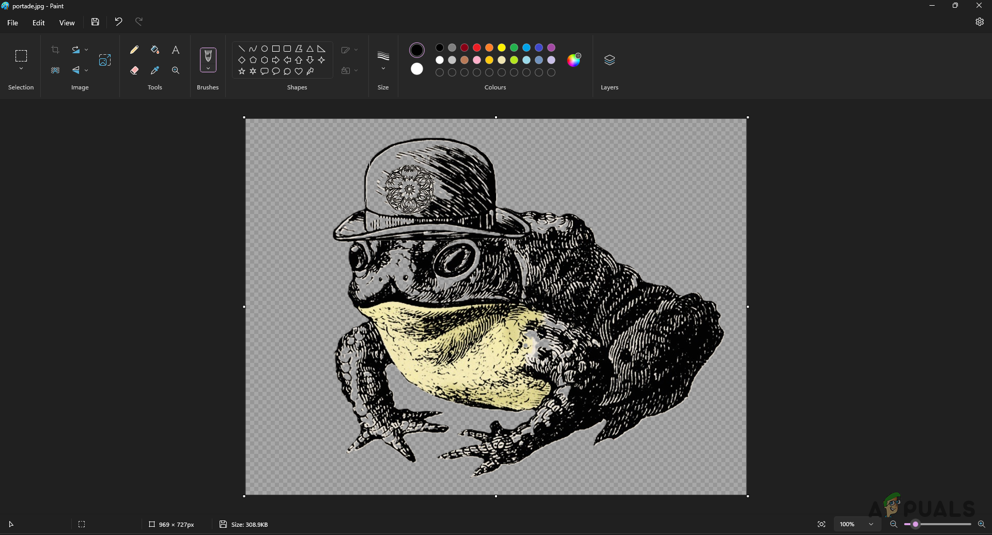Open the Rotate options dropdown arrow
Screen dimensions: 992x535
(x=86, y=50)
